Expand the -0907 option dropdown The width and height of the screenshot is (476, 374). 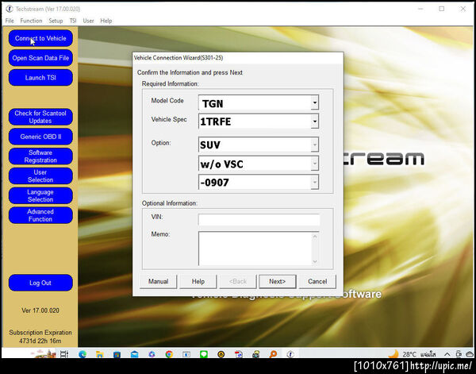pos(315,183)
